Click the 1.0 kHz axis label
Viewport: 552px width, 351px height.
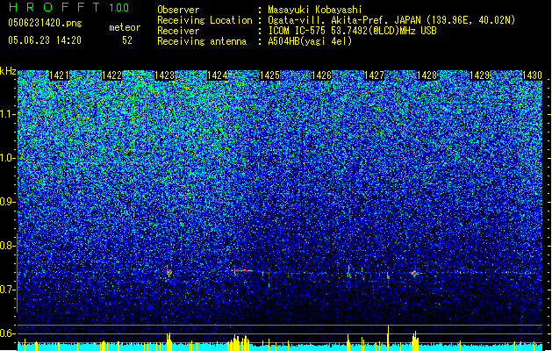click(8, 158)
